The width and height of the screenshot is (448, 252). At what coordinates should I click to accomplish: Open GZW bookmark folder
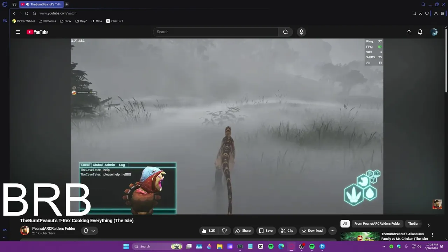pos(65,21)
